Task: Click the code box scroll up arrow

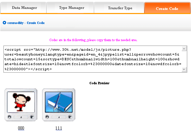Action: [184, 49]
